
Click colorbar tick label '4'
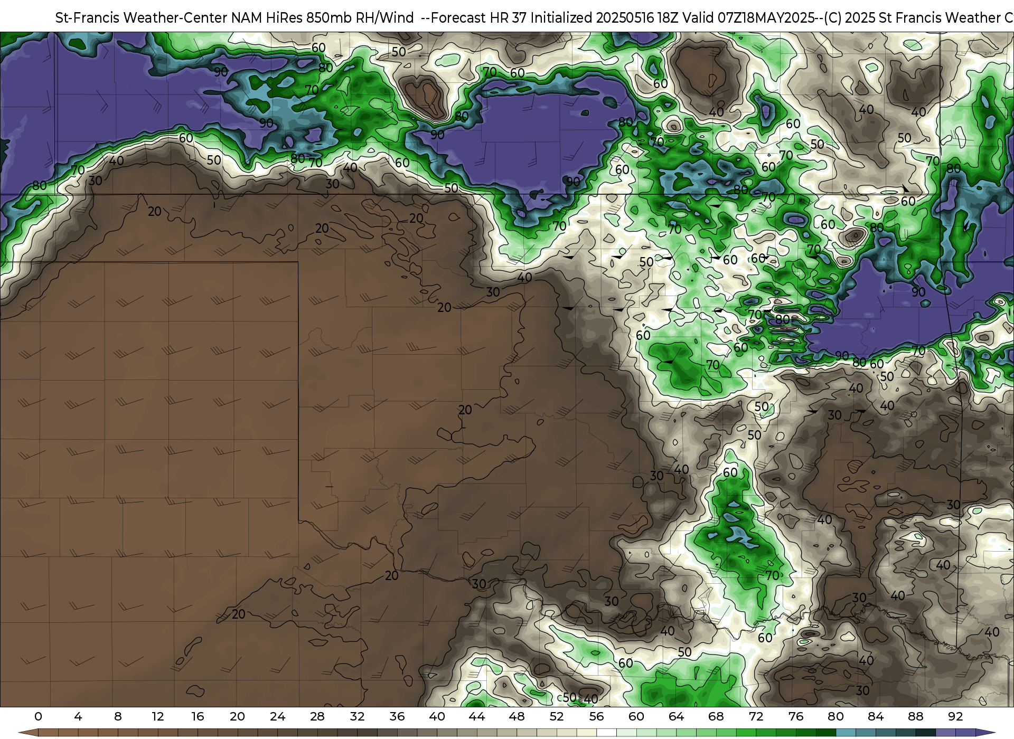tap(78, 716)
